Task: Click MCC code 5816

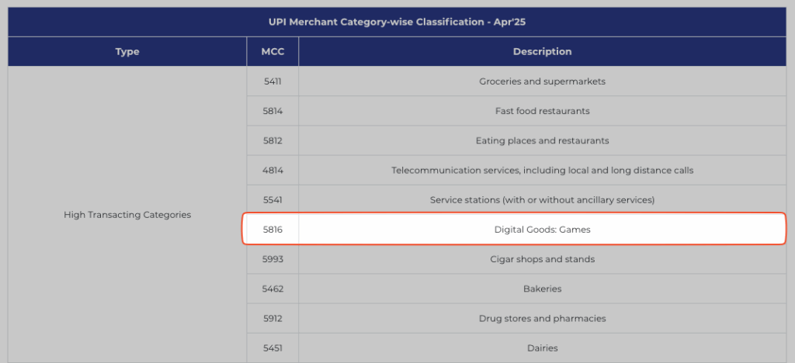Action: pyautogui.click(x=273, y=230)
